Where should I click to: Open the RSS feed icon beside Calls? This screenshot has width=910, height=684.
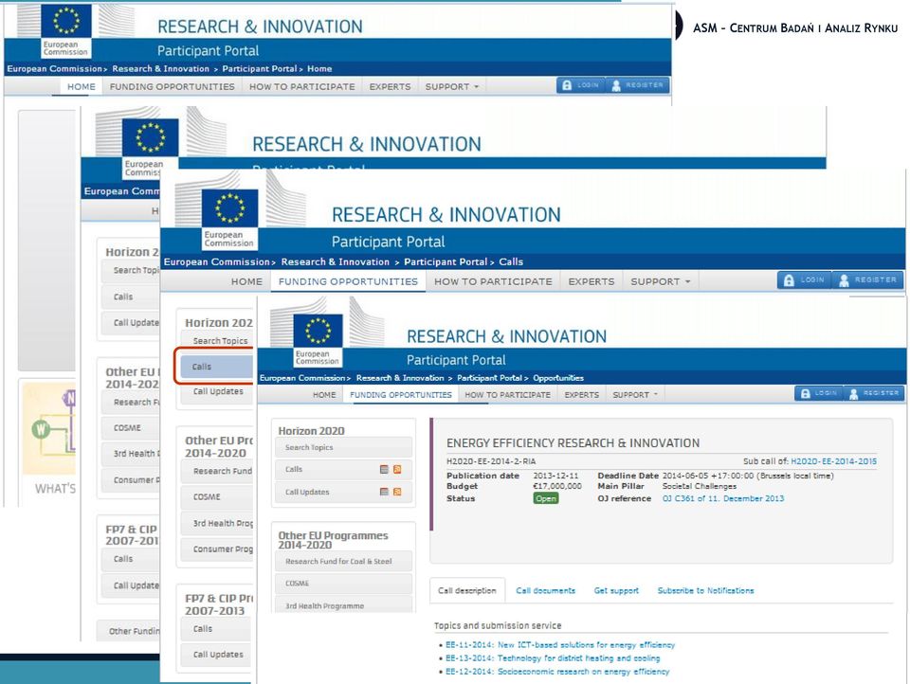397,469
